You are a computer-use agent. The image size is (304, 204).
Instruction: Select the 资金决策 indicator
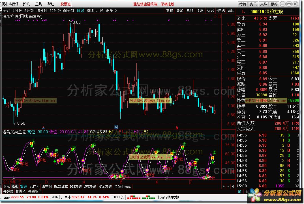[x=105, y=186]
